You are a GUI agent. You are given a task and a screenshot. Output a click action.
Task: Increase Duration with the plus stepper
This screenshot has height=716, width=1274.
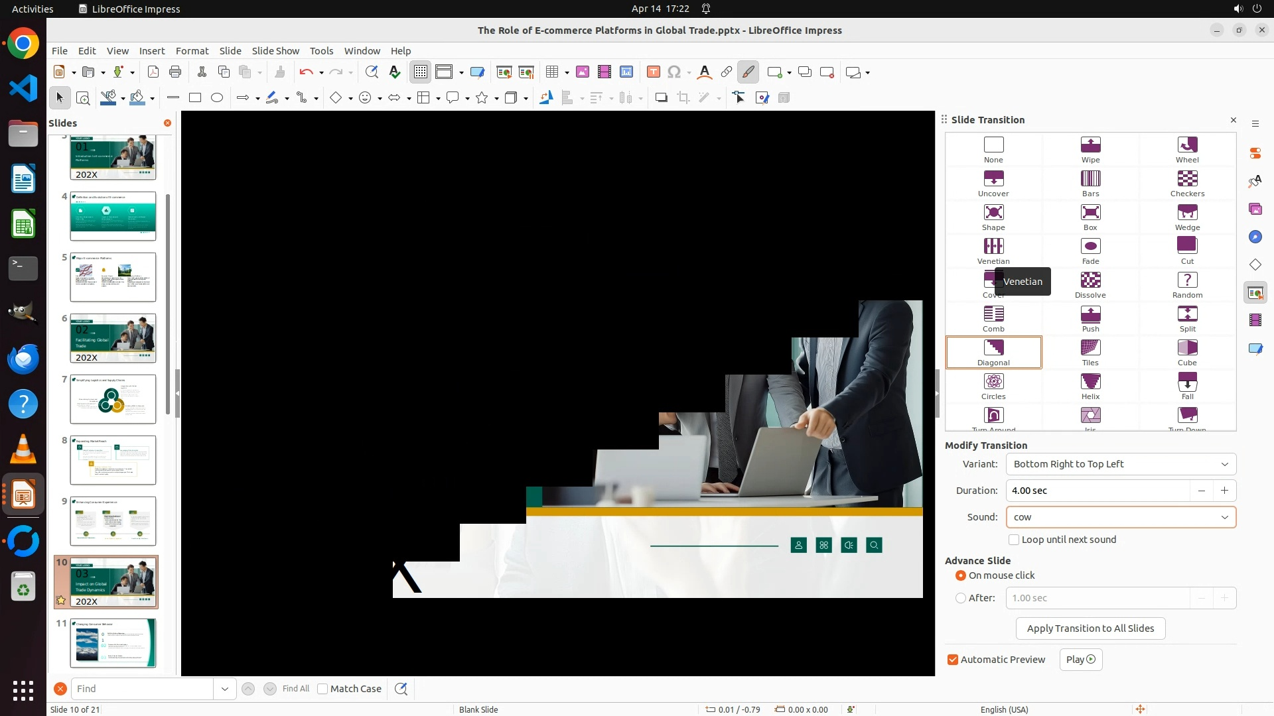(1224, 491)
